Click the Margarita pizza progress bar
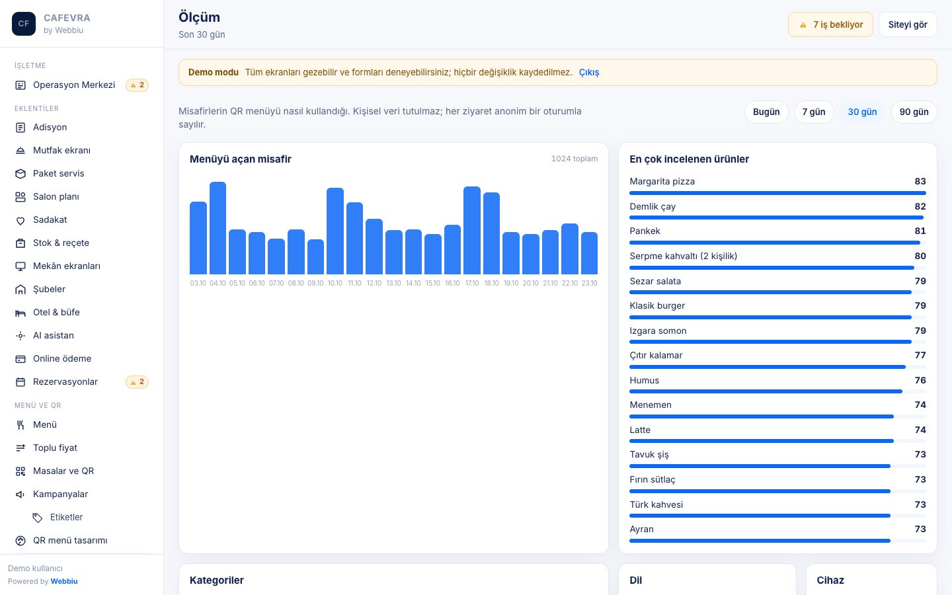Image resolution: width=952 pixels, height=595 pixels. [777, 193]
